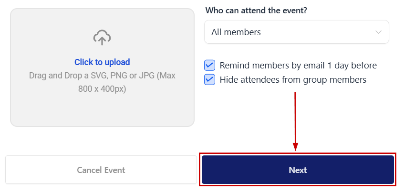Open the "Who can attend" dropdown

click(296, 32)
